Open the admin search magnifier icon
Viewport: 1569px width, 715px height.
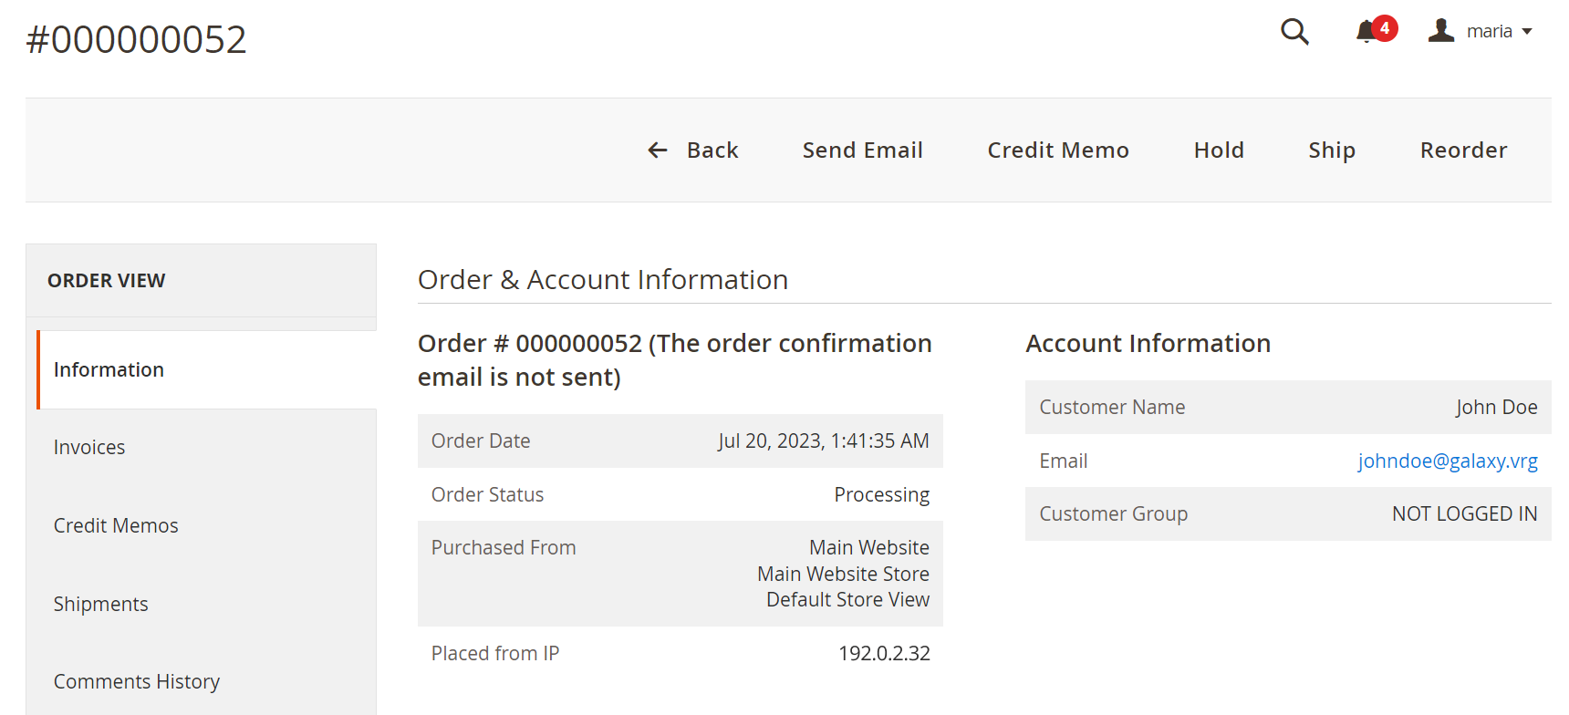click(1294, 32)
